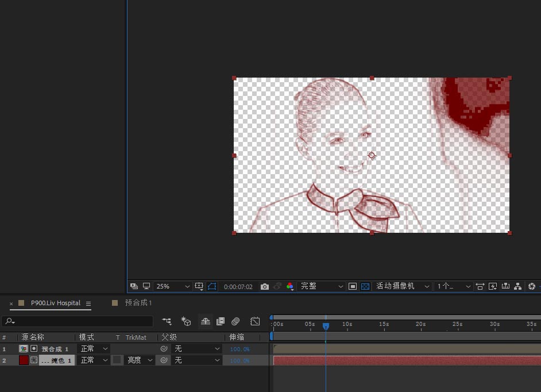The image size is (541, 392).
Task: Click the snapshot camera icon
Action: [264, 286]
